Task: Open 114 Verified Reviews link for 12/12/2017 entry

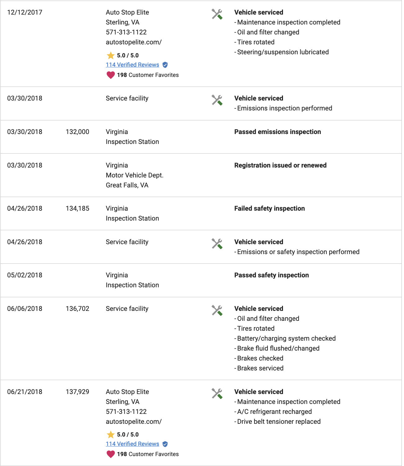Action: coord(132,65)
